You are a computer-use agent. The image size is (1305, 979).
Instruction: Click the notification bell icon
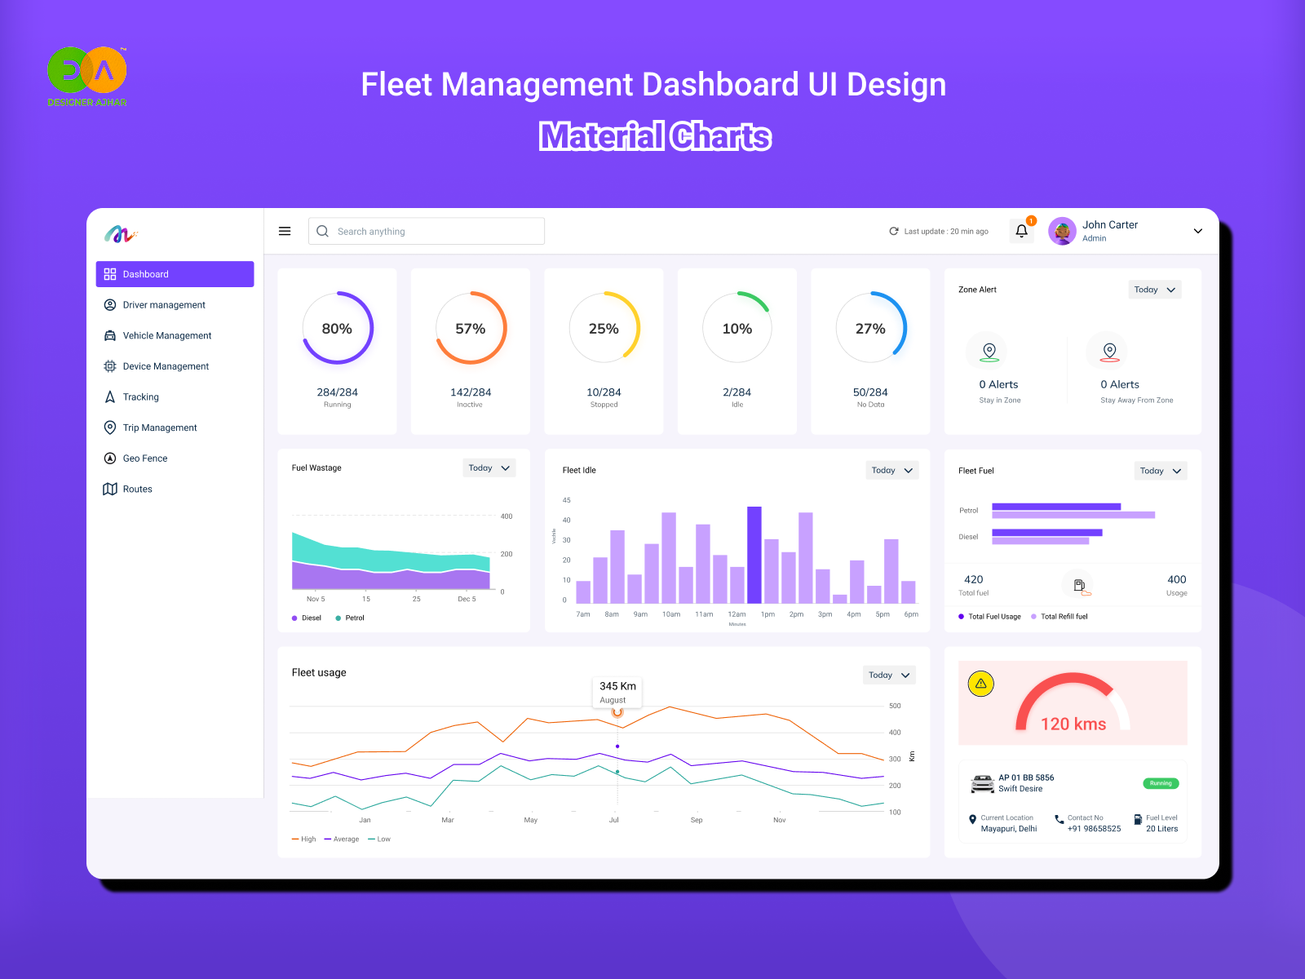(1021, 231)
